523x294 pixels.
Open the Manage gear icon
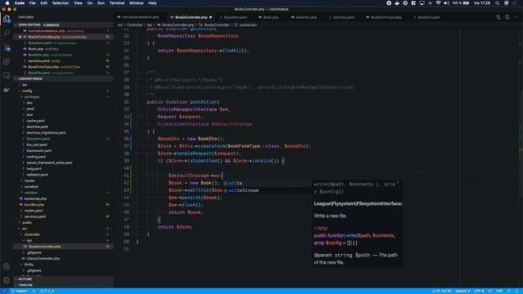pos(7,280)
